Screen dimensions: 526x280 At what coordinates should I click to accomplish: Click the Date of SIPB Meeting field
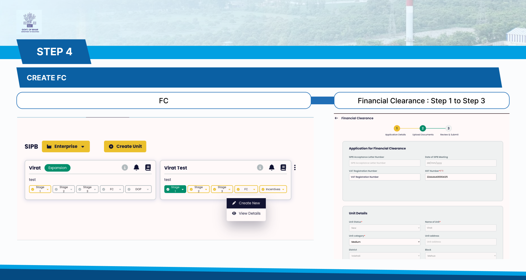tap(461, 163)
